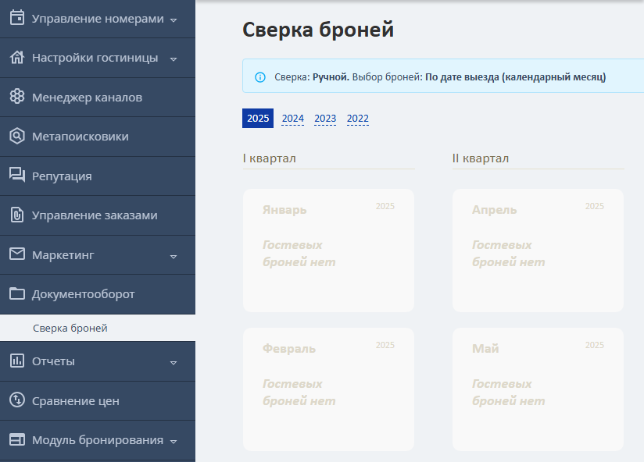
Task: Click the Сверка броней page title
Action: pyautogui.click(x=318, y=30)
